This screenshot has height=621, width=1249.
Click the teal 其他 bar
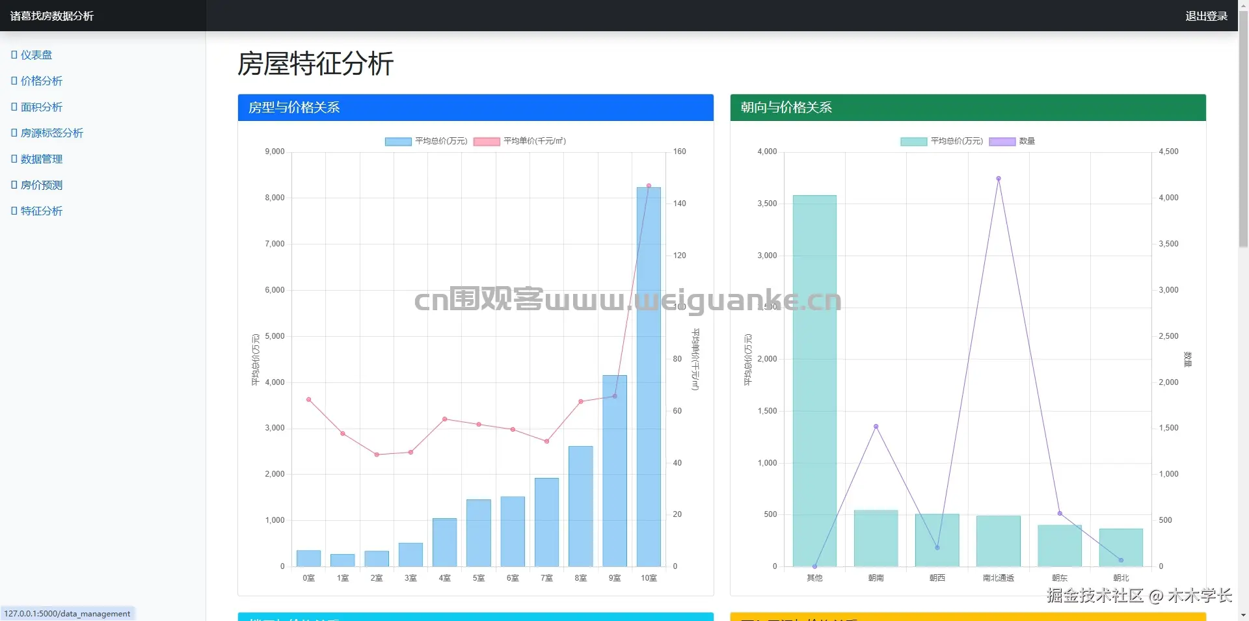(x=814, y=381)
